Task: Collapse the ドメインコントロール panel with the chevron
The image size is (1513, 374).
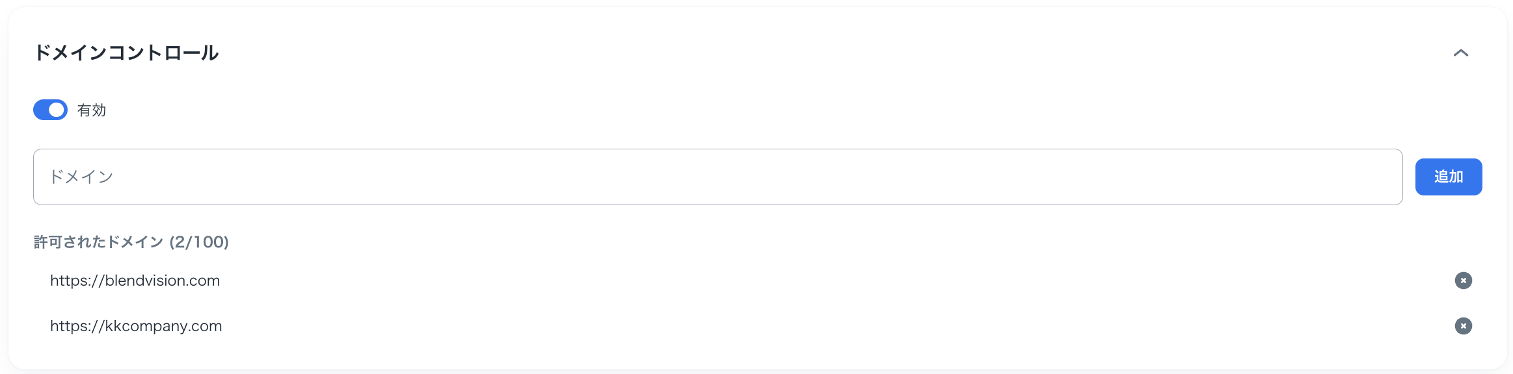Action: [x=1460, y=53]
